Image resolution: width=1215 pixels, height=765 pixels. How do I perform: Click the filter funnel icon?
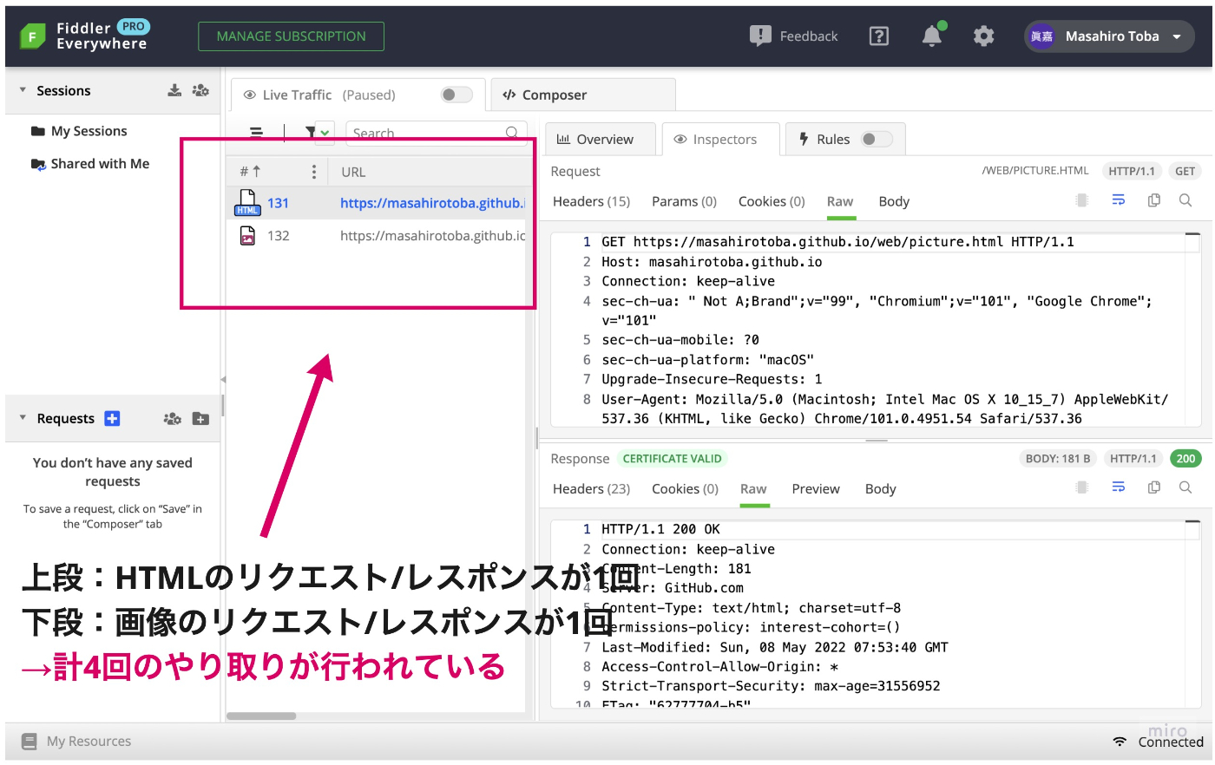311,133
